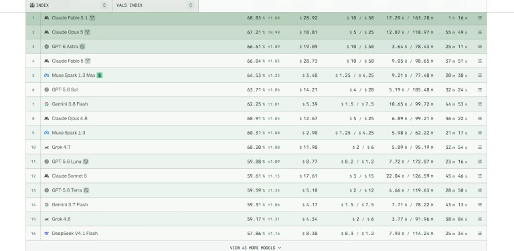The width and height of the screenshot is (514, 251).
Task: Click the 68.83% score for Claude Fable 5.1
Action: coord(256,18)
